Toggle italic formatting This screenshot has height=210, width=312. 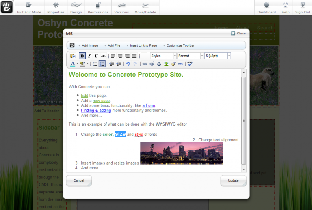click(x=89, y=56)
